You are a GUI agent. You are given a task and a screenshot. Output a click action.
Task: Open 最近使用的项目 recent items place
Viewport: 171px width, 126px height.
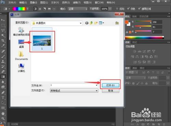click(x=21, y=31)
